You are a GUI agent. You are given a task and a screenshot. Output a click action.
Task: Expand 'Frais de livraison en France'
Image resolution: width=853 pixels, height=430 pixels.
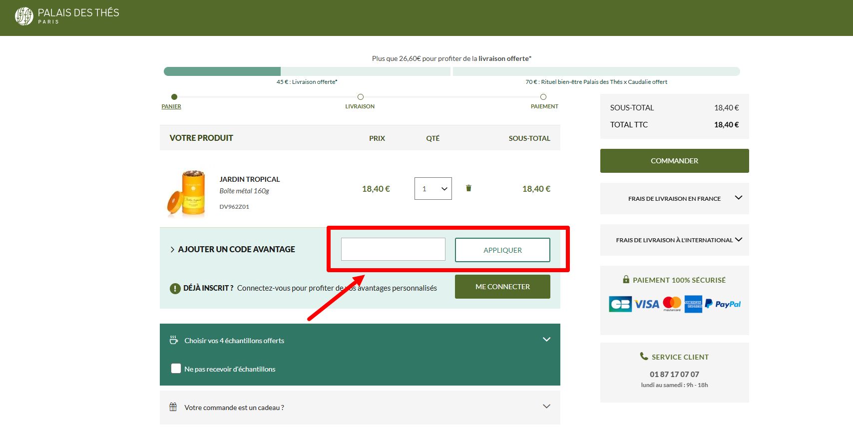click(675, 198)
